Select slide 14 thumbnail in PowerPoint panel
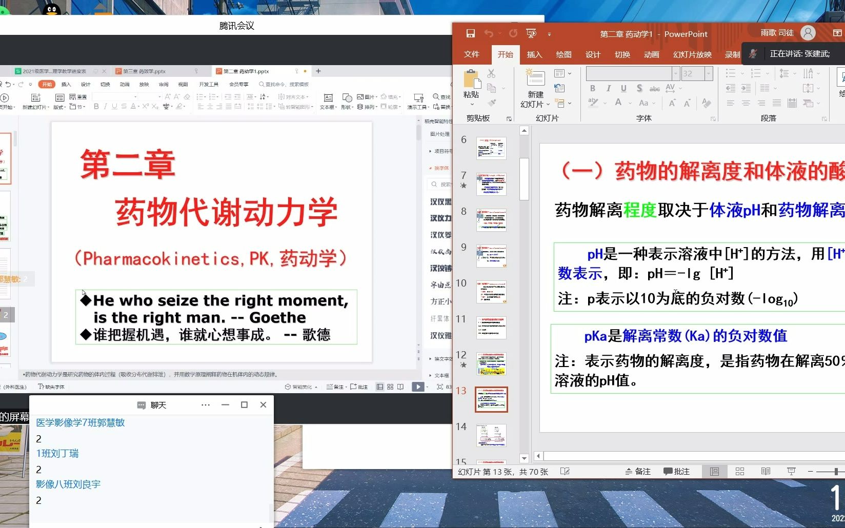 click(x=491, y=435)
